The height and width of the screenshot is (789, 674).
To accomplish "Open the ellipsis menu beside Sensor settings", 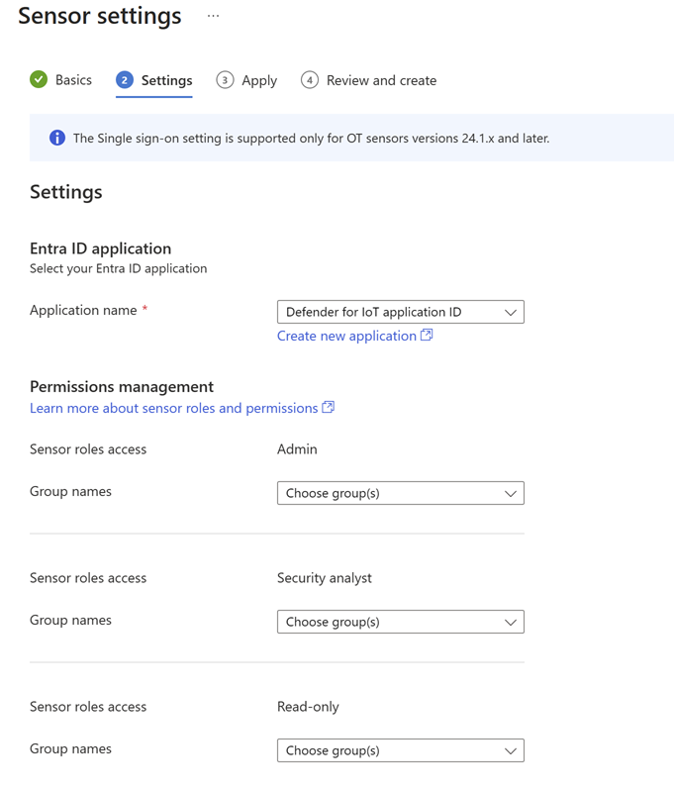I will pos(213,16).
